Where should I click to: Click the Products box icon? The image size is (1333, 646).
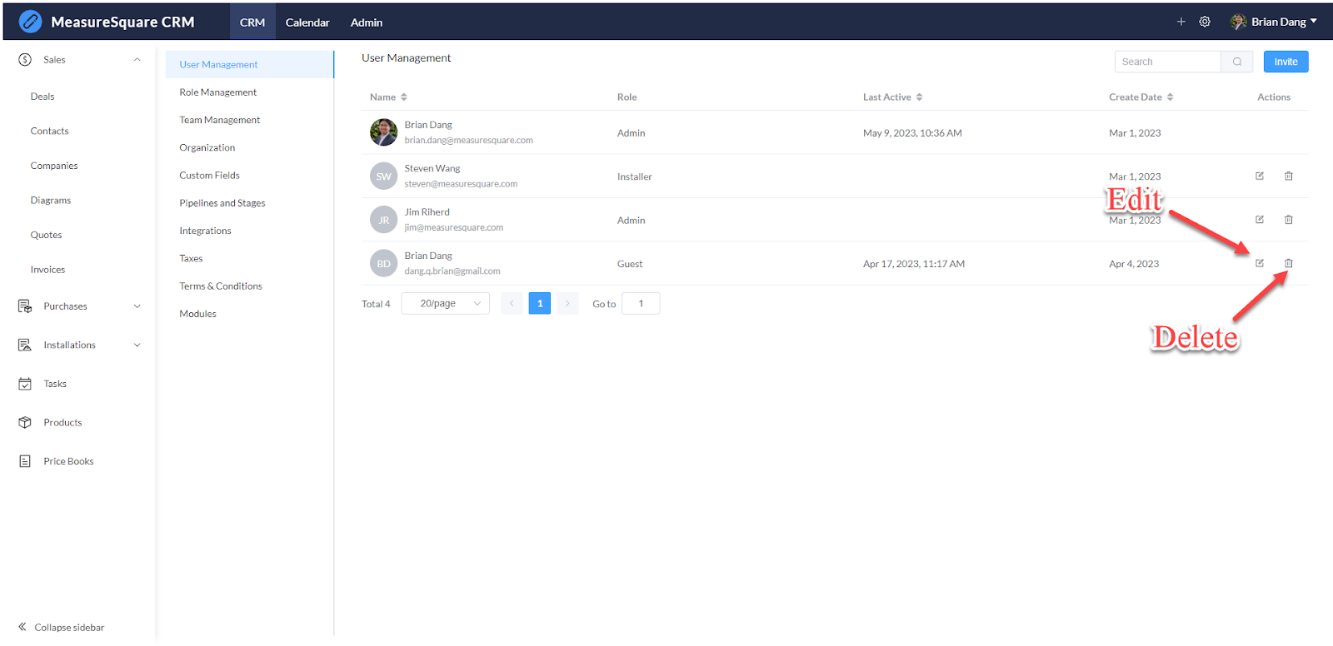click(x=25, y=422)
